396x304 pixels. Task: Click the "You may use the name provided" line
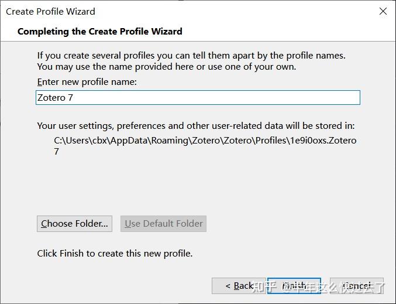(x=167, y=67)
